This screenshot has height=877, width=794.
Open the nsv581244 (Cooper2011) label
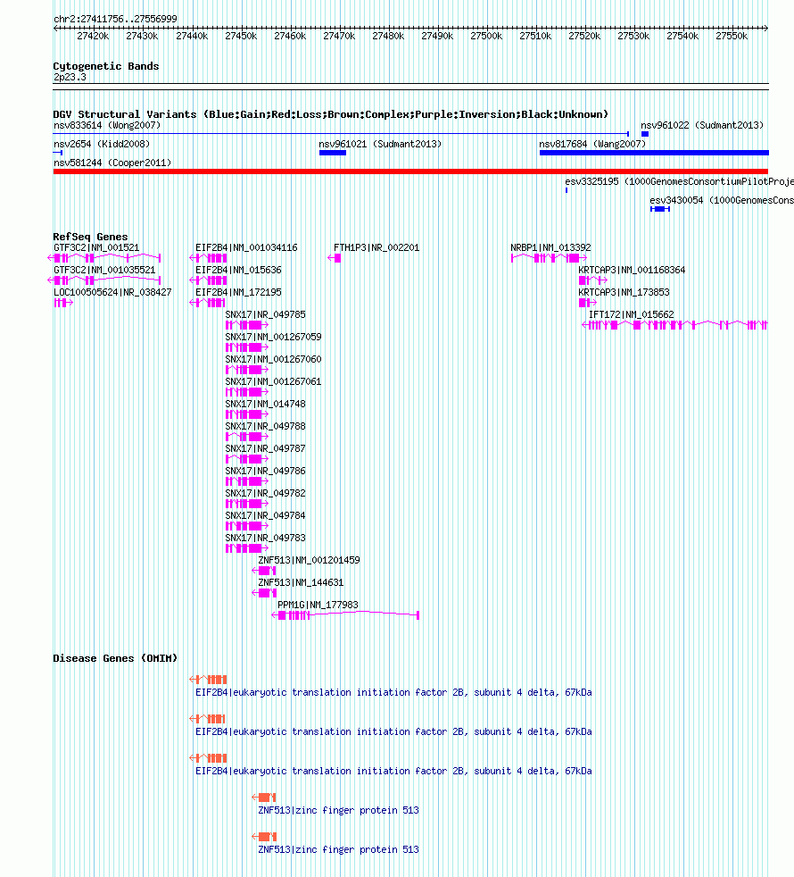coord(112,163)
